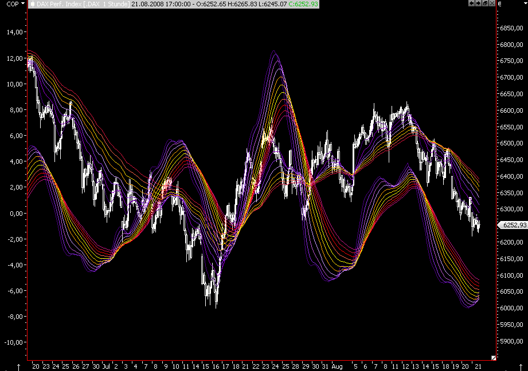Click the up arrow at bottom-left corner
Image resolution: width=528 pixels, height=371 pixels.
point(18,366)
